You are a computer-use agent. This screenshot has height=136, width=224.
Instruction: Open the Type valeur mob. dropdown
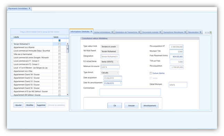click(x=118, y=46)
